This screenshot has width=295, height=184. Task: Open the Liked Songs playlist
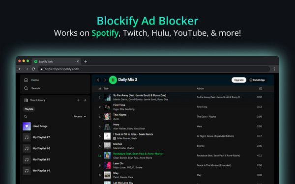click(40, 126)
